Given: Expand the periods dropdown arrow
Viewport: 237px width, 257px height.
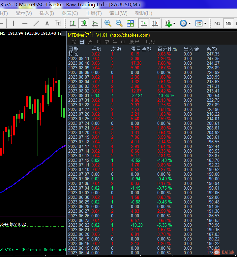Looking at the screenshot, I should tap(190, 23).
